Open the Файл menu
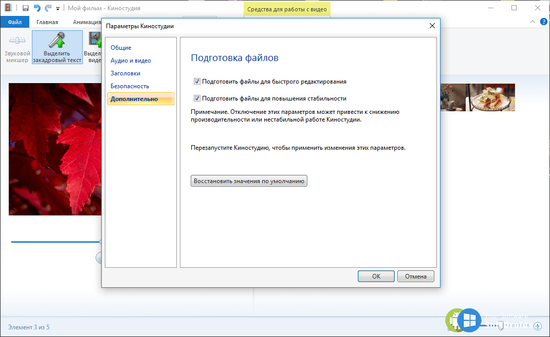Screen dimensions: 550x337 [x=15, y=22]
